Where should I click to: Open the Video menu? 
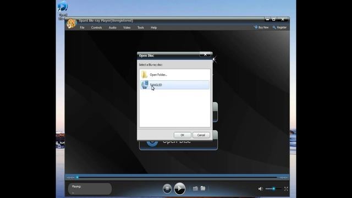127,28
